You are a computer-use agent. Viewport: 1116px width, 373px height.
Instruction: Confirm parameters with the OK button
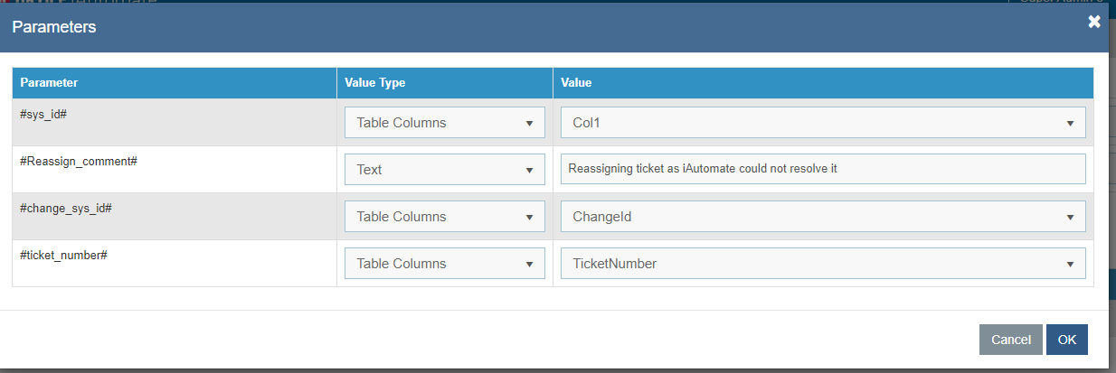point(1066,340)
